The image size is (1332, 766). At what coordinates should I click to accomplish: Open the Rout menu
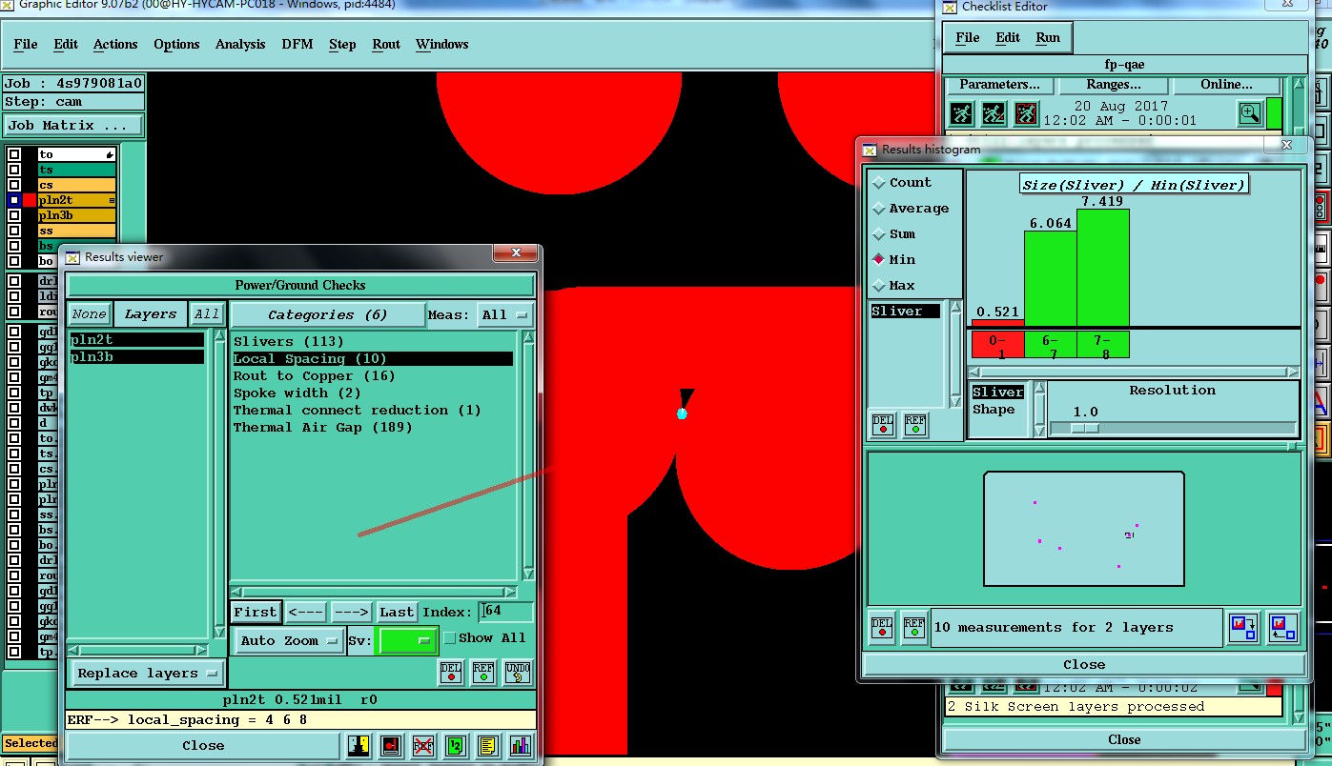[386, 44]
